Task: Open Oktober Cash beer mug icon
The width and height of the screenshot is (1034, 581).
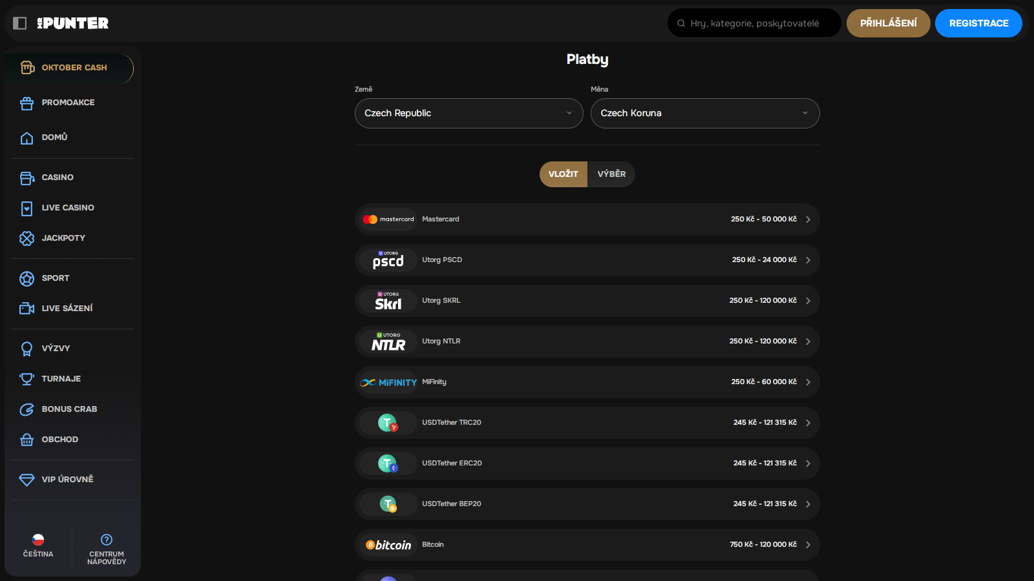Action: (x=27, y=68)
